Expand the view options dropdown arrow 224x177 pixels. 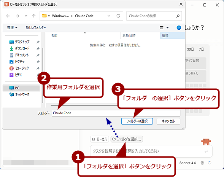(x=167, y=27)
